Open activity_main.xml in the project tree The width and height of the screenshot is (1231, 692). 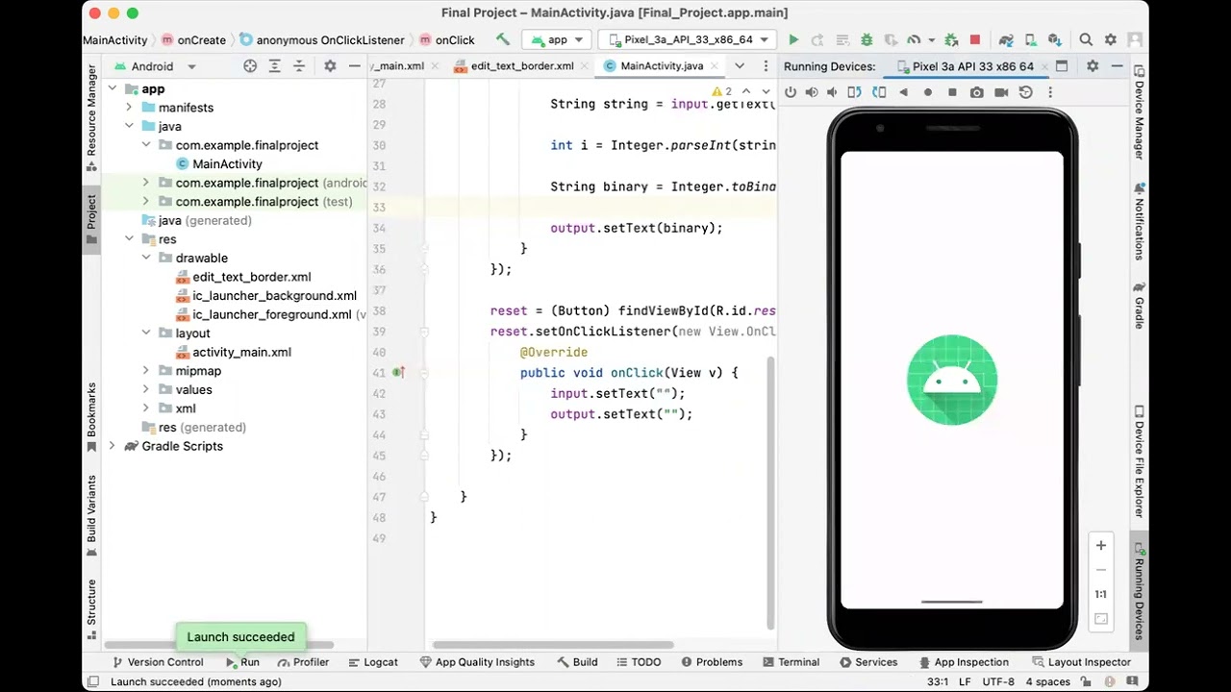[241, 352]
